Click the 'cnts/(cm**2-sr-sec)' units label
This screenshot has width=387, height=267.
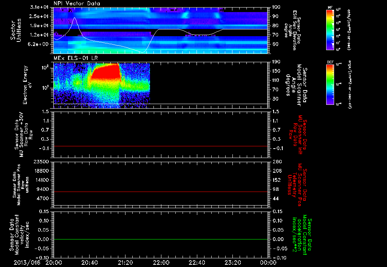point(349,29)
